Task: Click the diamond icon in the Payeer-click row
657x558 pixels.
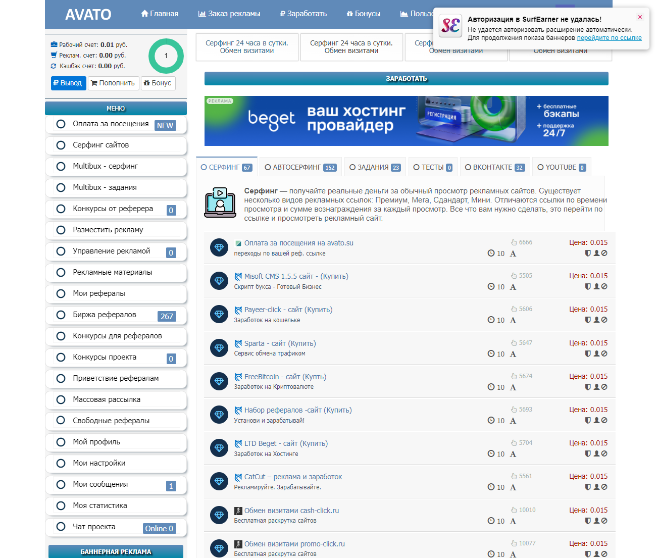Action: coord(219,314)
